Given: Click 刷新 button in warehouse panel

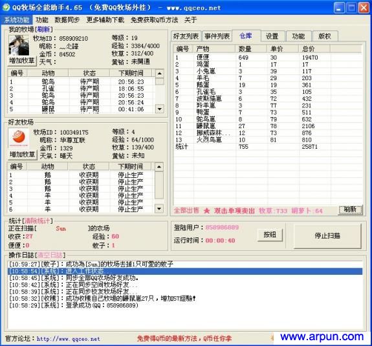Looking at the screenshot, I should tap(350, 210).
